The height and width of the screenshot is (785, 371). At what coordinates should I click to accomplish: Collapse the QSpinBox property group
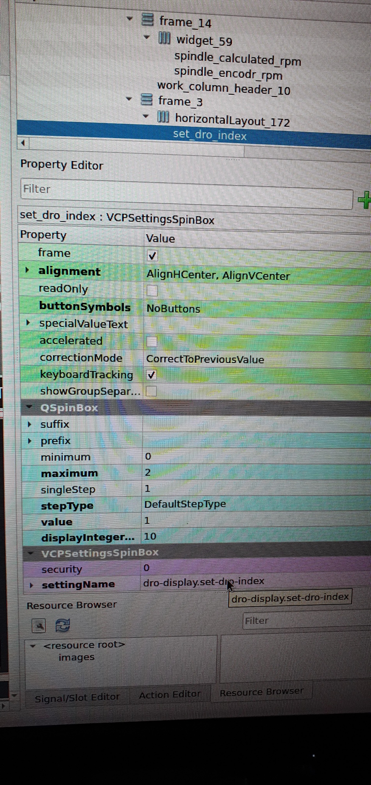29,407
